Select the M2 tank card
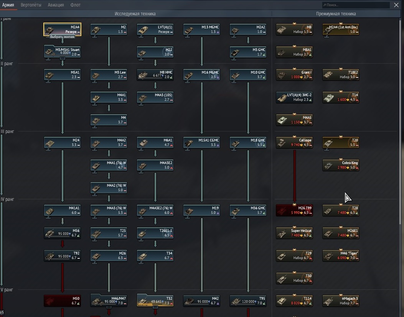Viewport: 404px width, 317px height. click(x=109, y=30)
